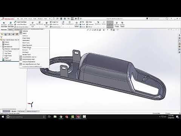Open the Curves dropdown arrow
This screenshot has width=181, height=136.
click(x=104, y=27)
